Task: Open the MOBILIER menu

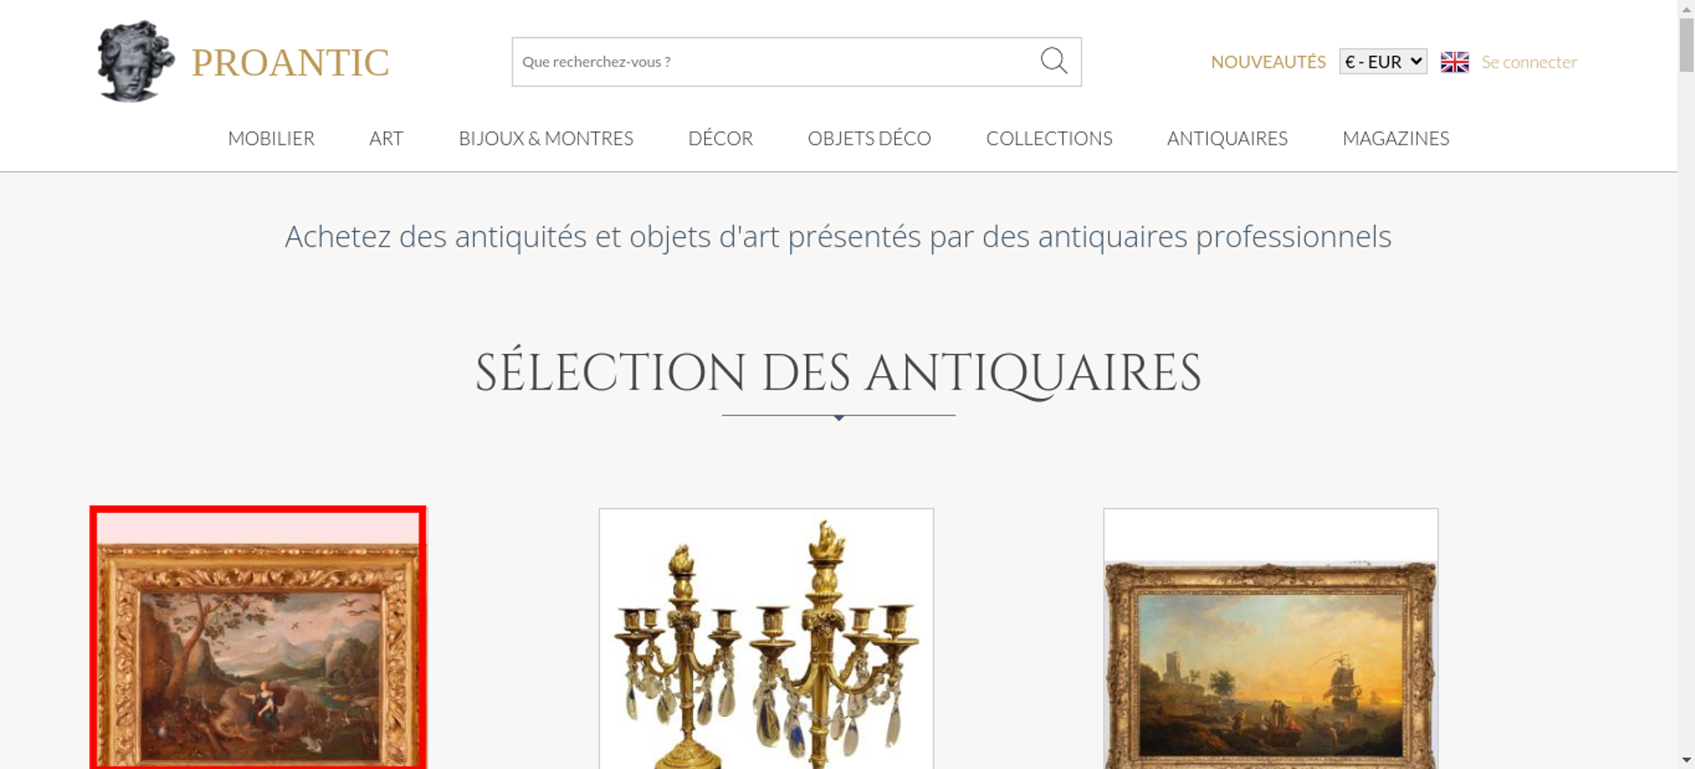Action: pos(271,138)
